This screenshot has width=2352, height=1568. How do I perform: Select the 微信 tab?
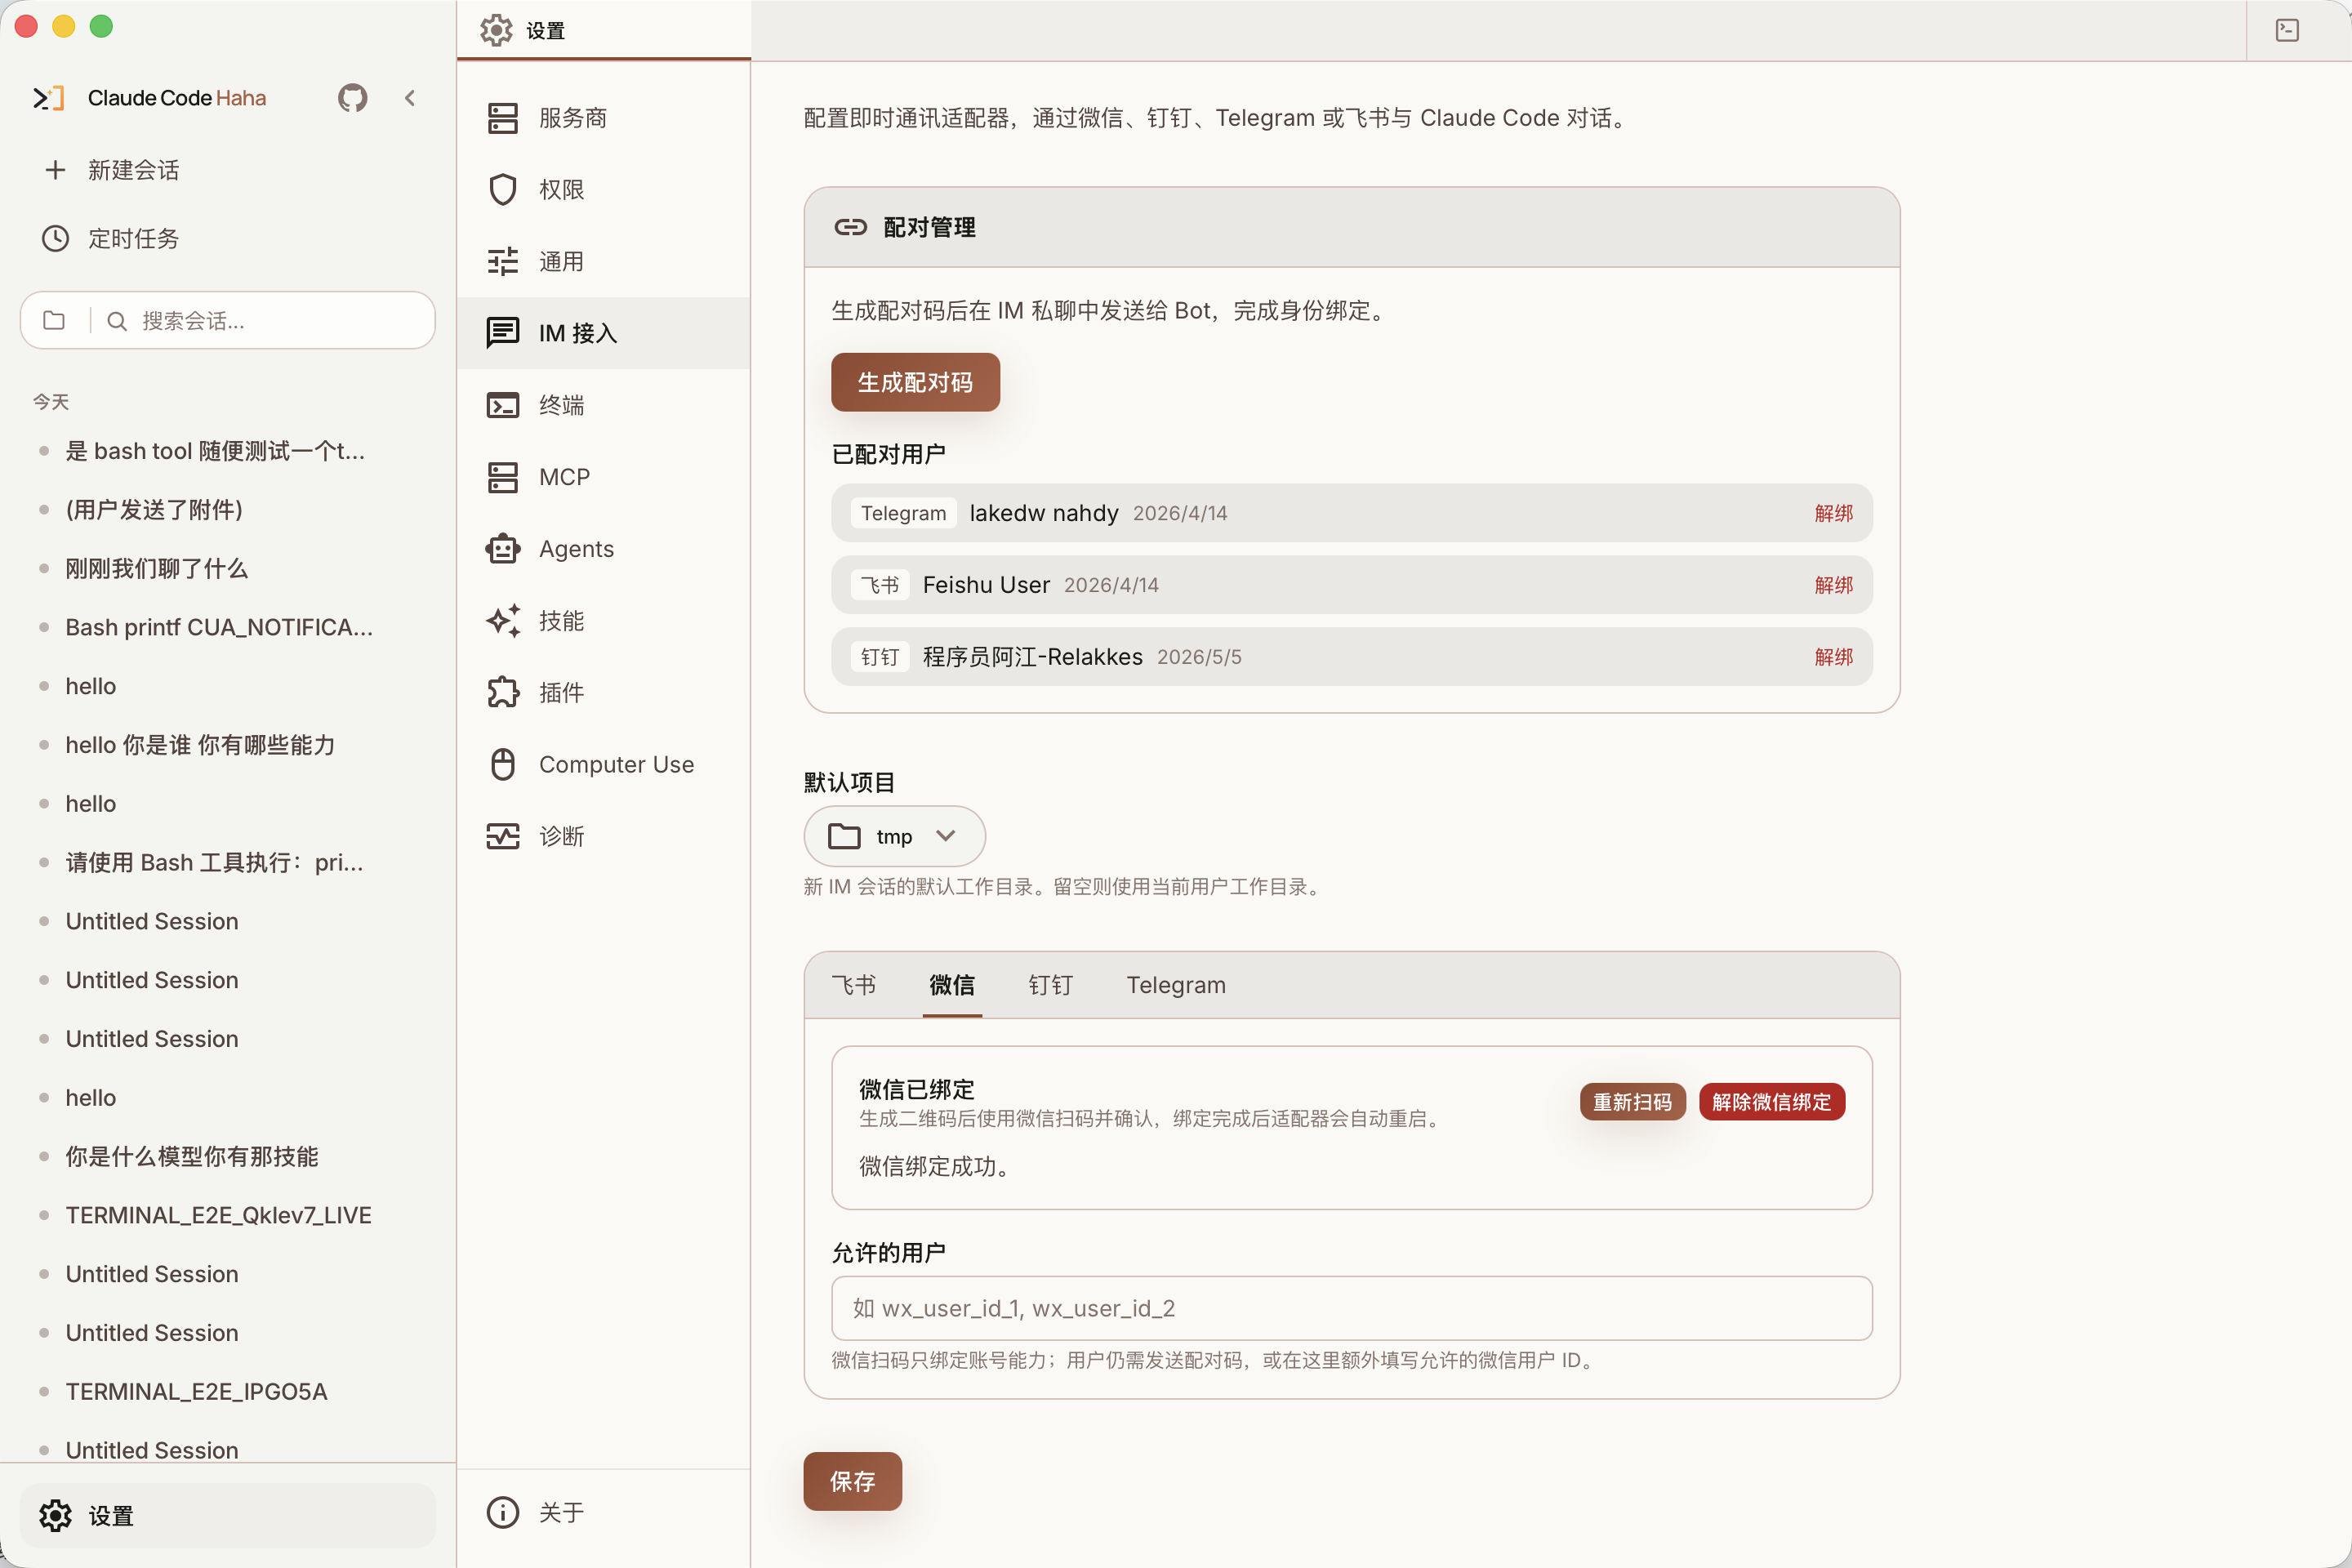tap(951, 985)
